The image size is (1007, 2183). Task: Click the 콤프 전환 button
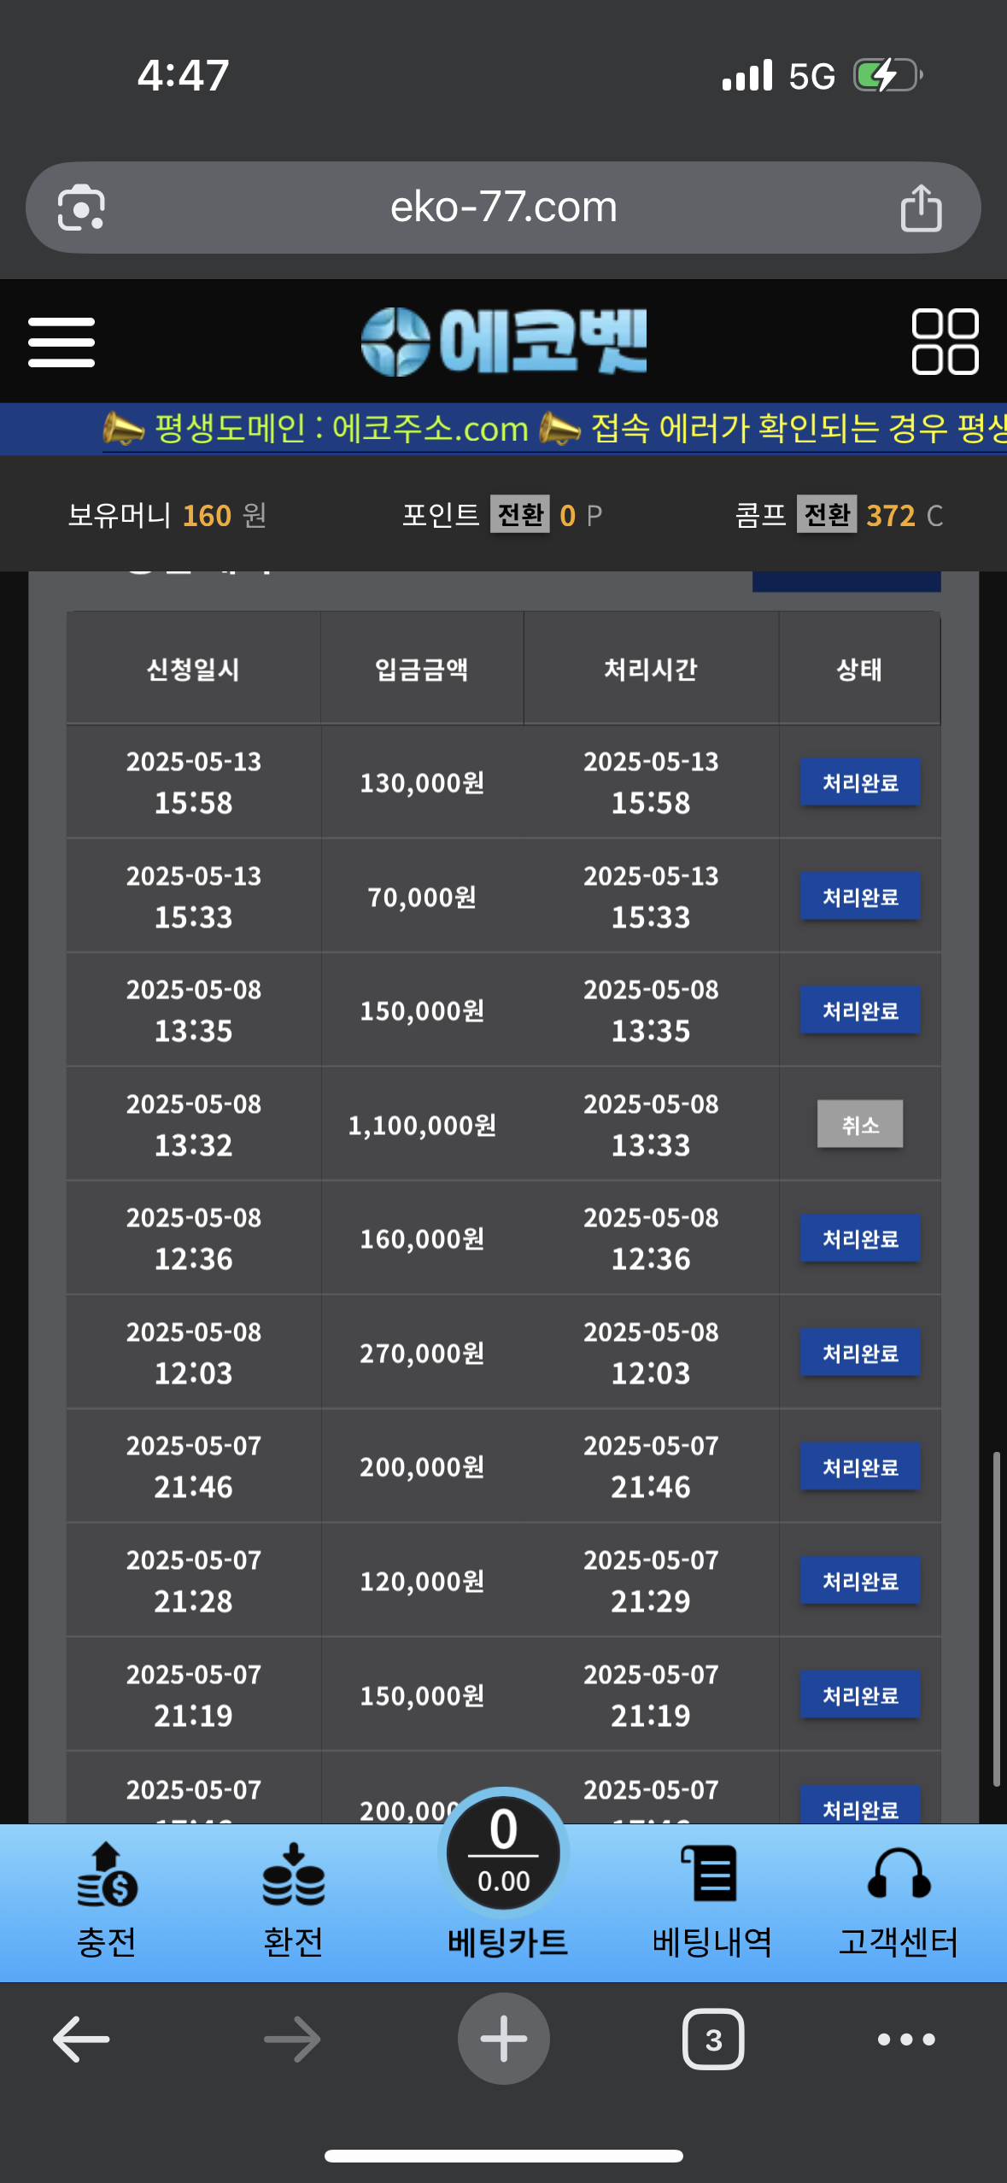click(x=827, y=515)
